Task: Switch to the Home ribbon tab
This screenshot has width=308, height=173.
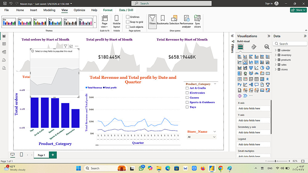Action: [20, 10]
